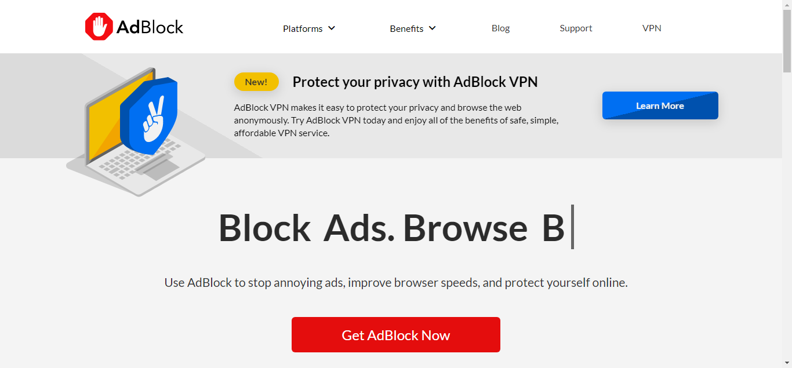Click the AdBlock wordmark text in header
Screen dimensions: 792x368
pos(150,27)
